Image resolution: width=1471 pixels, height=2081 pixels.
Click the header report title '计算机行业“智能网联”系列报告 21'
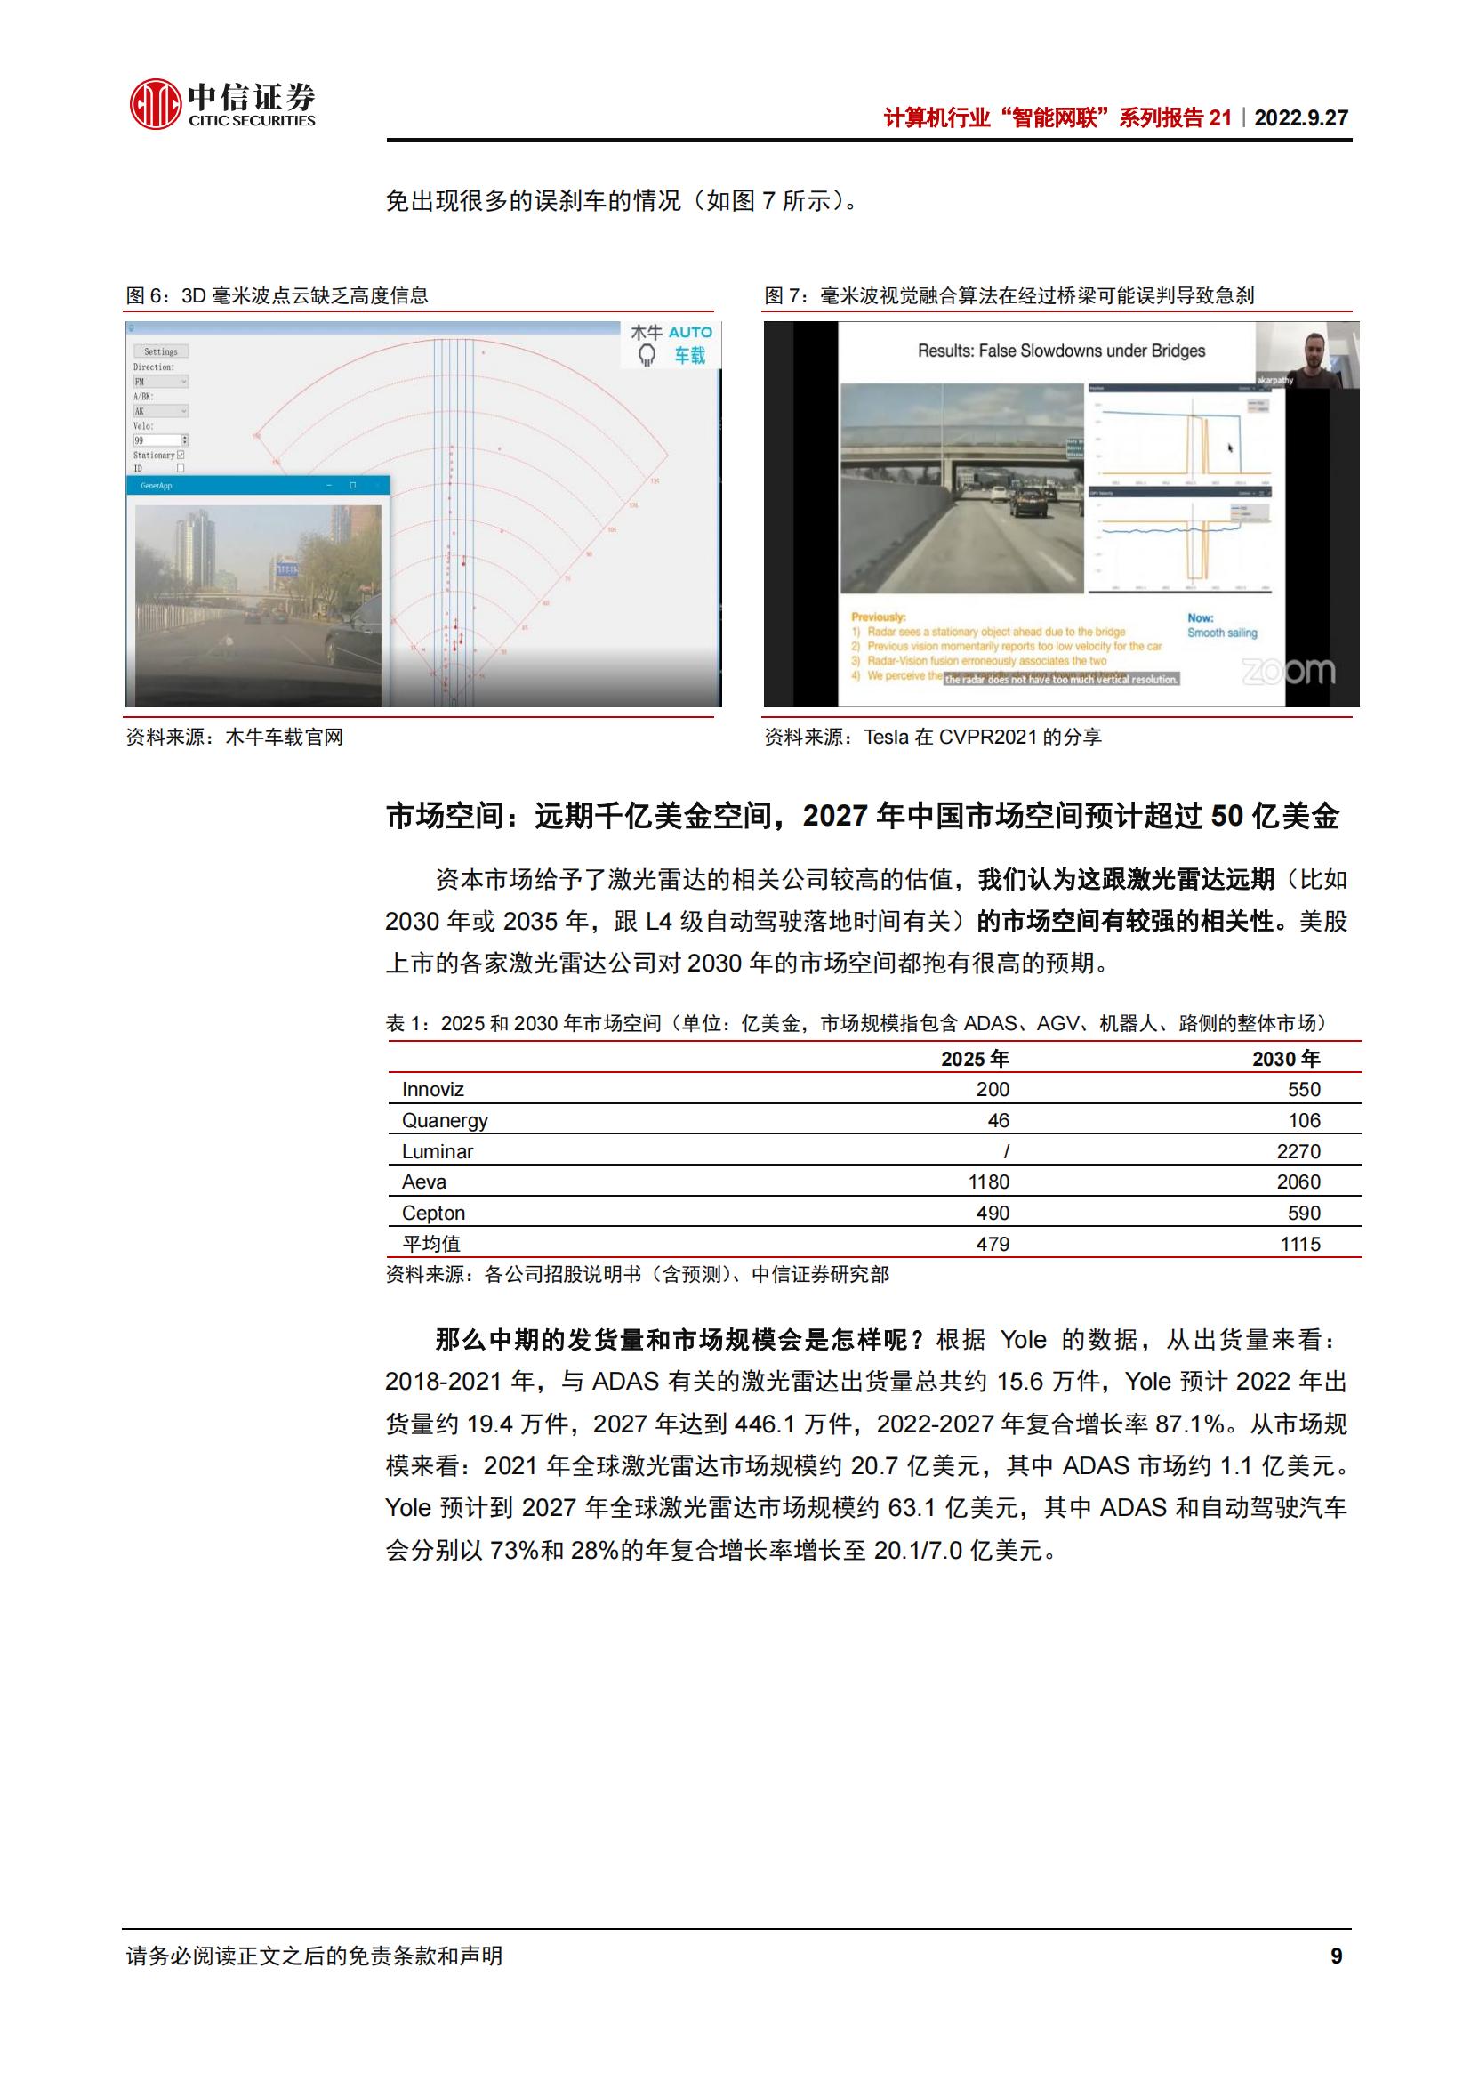pyautogui.click(x=1058, y=117)
